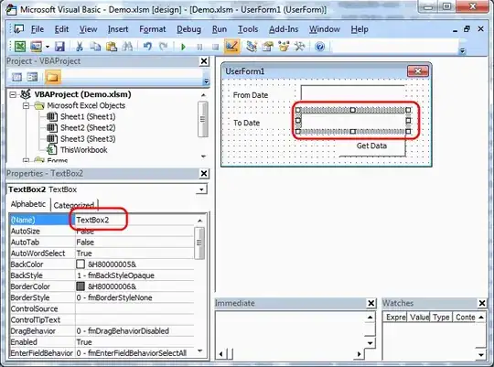This screenshot has width=494, height=367.
Task: Click the View Object icon in Project panel
Action: (32, 77)
